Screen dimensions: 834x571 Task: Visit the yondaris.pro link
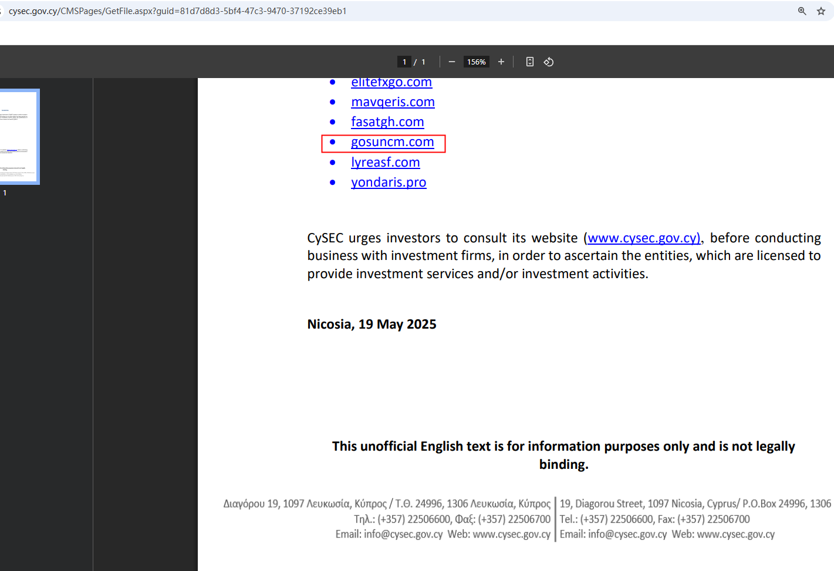click(x=388, y=183)
